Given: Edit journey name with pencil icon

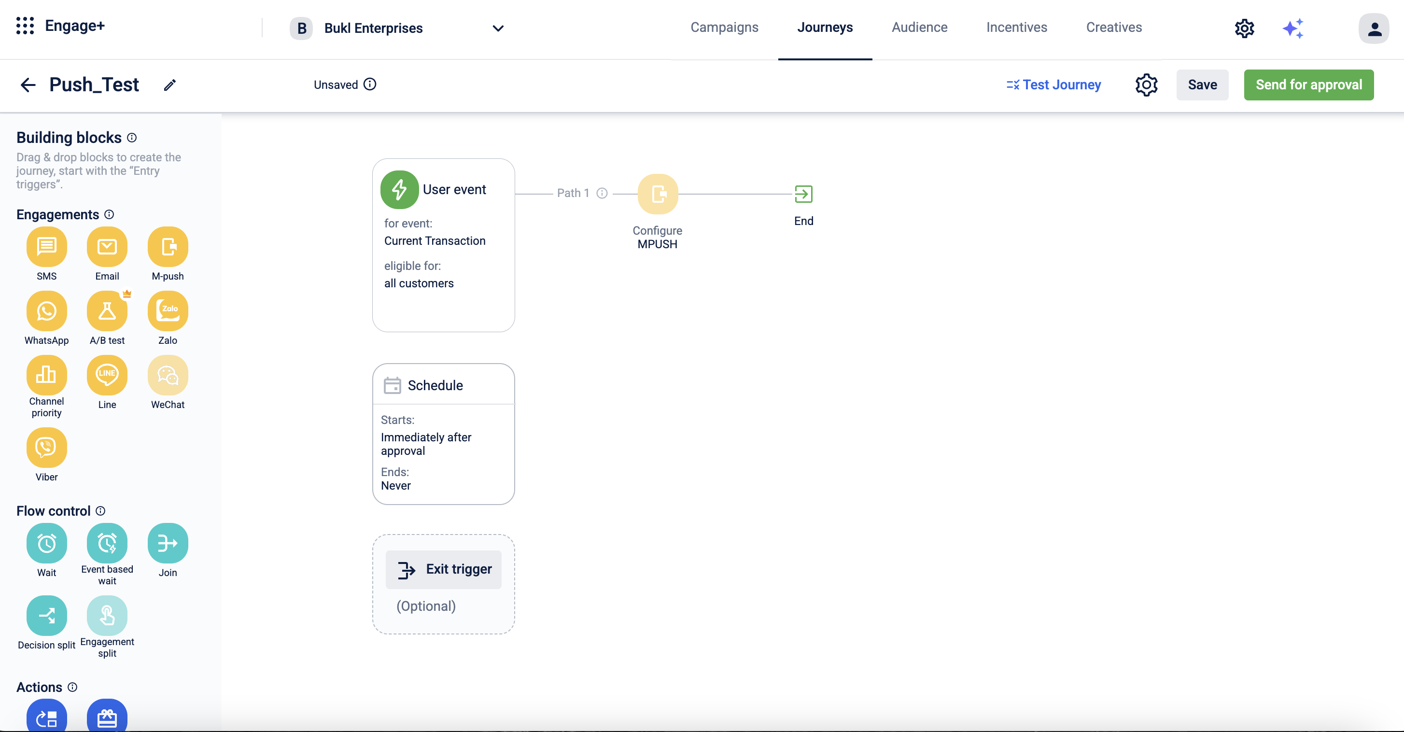Looking at the screenshot, I should (169, 85).
